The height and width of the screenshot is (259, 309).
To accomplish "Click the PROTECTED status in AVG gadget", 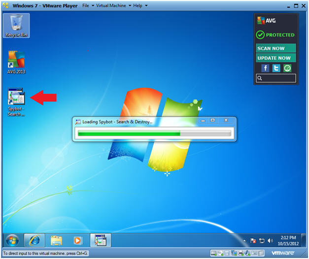I will tap(275, 35).
